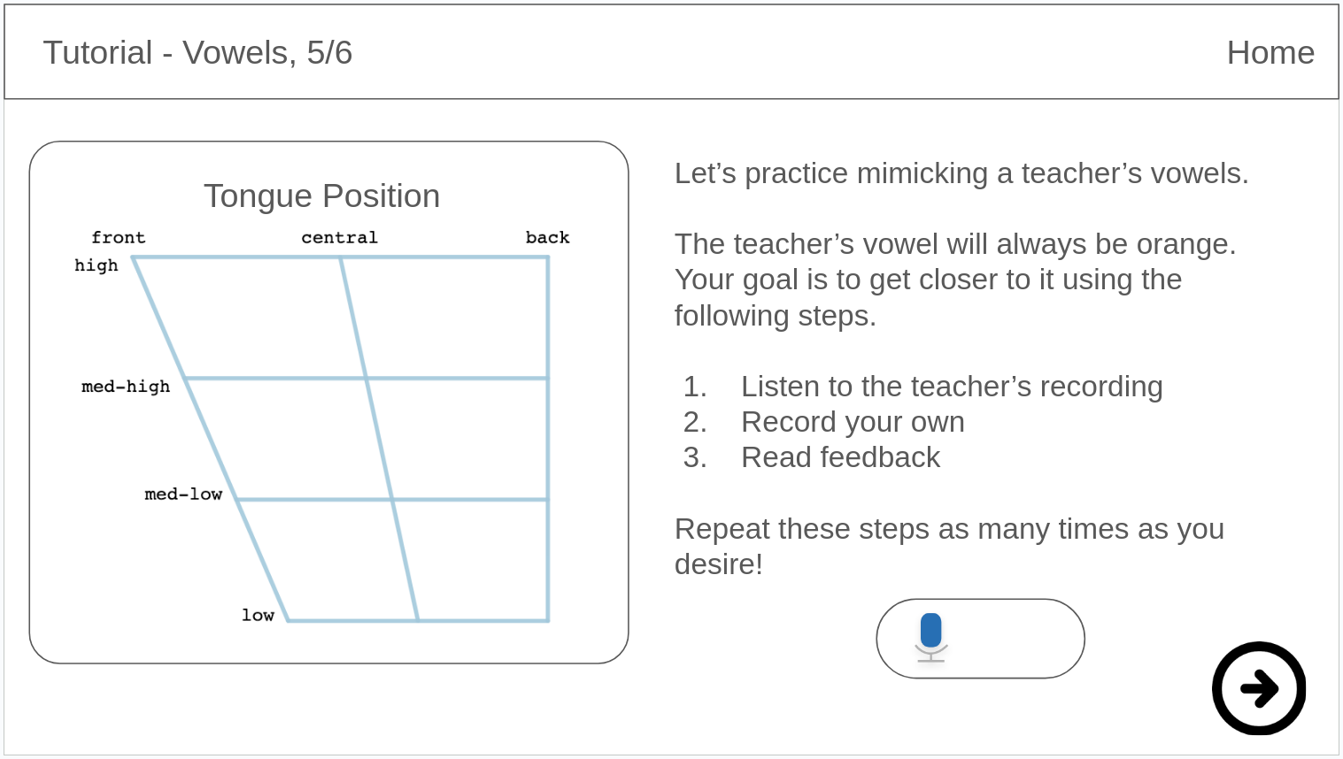Image resolution: width=1343 pixels, height=759 pixels.
Task: Click the middle-row back cell of the vowel chart
Action: click(x=465, y=439)
